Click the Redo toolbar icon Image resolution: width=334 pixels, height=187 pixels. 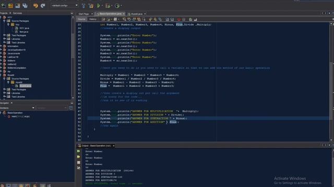tap(43, 6)
